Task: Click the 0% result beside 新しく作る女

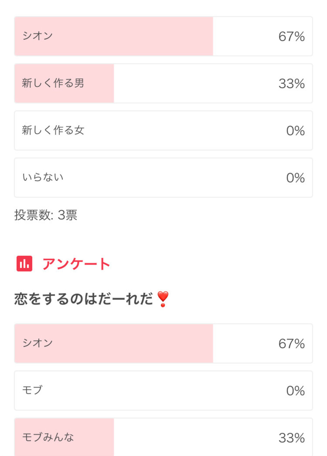Action: [x=295, y=131]
